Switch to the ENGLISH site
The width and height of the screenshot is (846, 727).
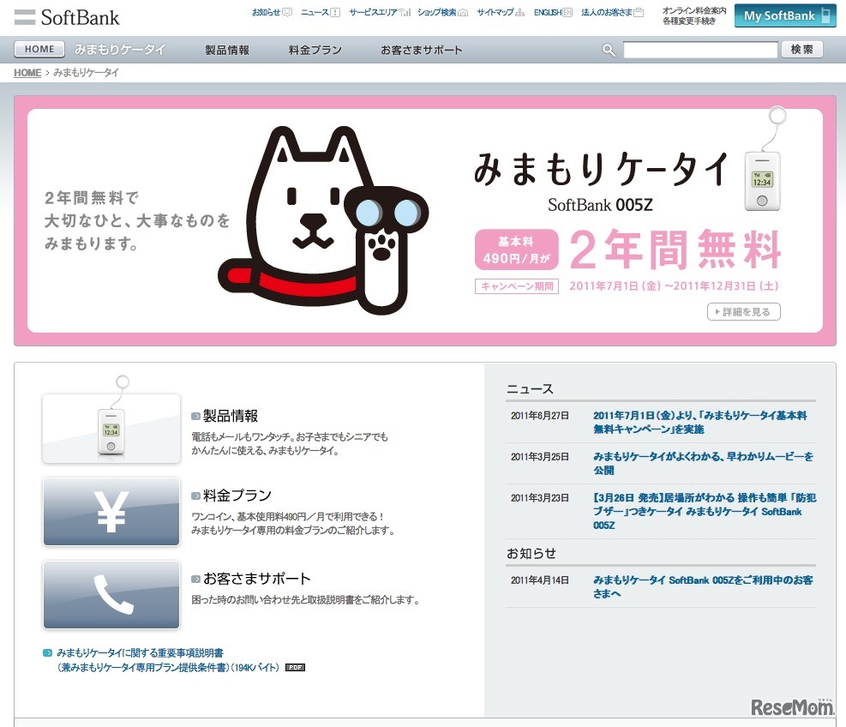click(548, 12)
